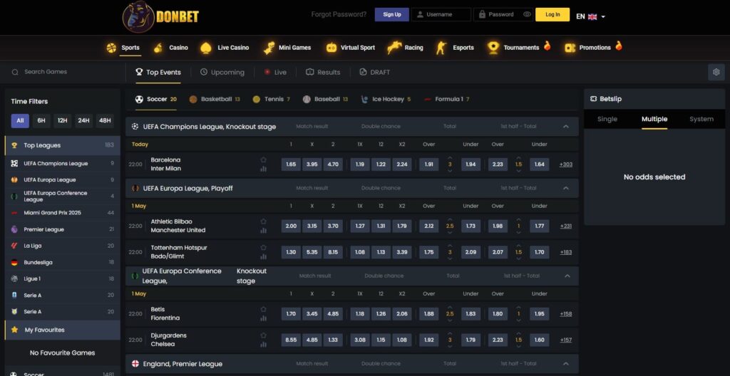Click the Sign Up button
Image resolution: width=730 pixels, height=376 pixels.
click(392, 14)
